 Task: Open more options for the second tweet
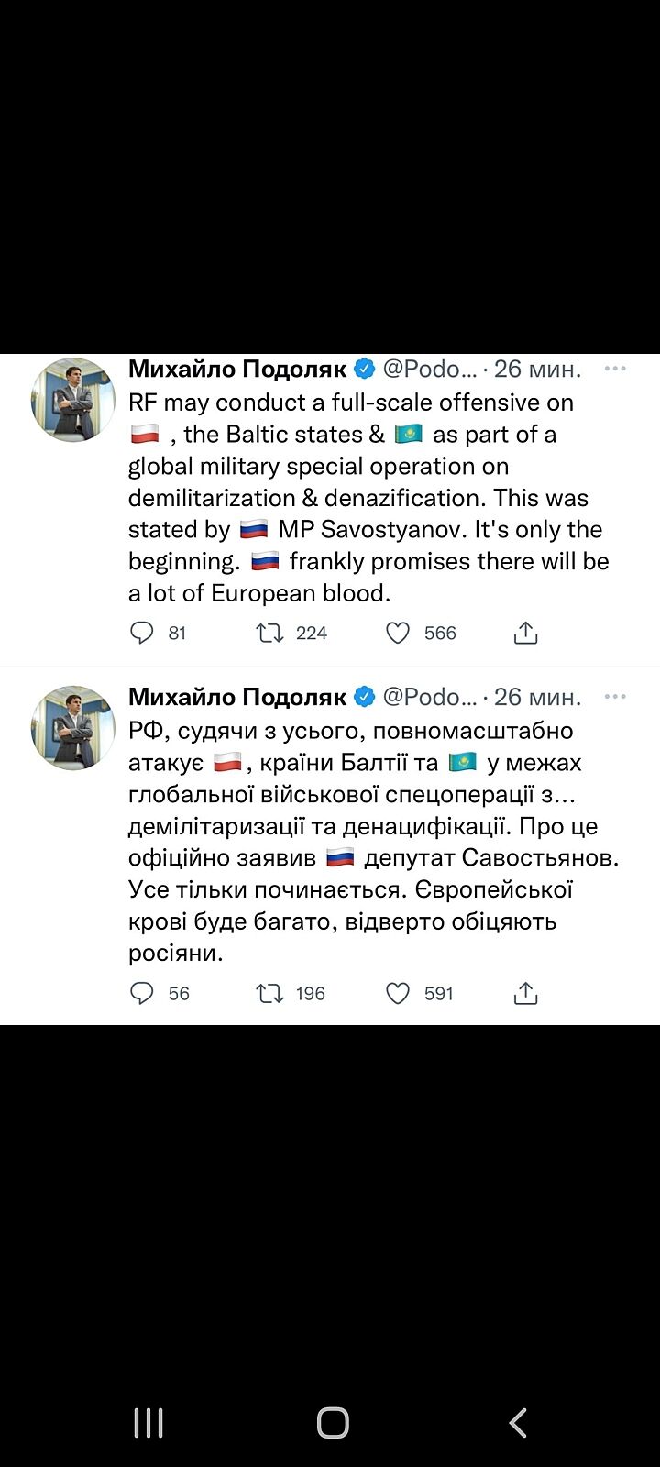(614, 697)
